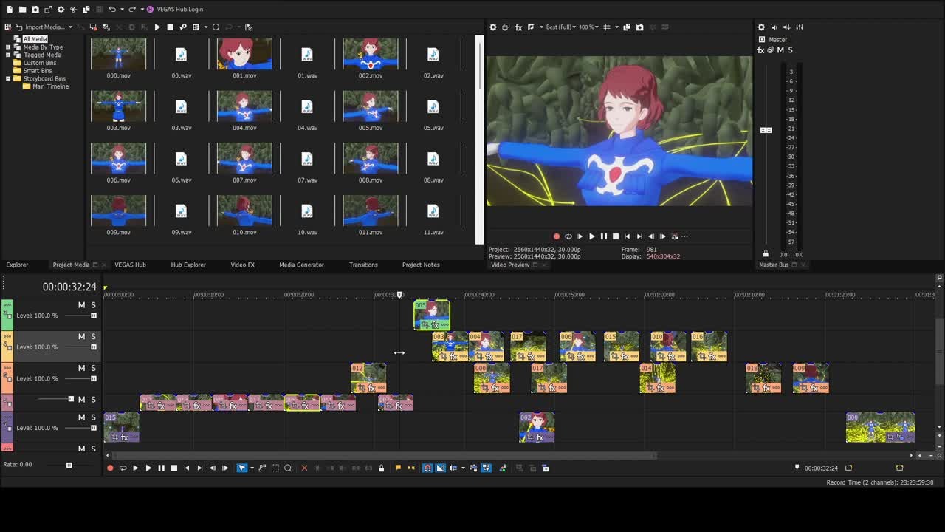Open the Video Preview settings gear
Viewport: 945px width, 532px height.
(493, 27)
